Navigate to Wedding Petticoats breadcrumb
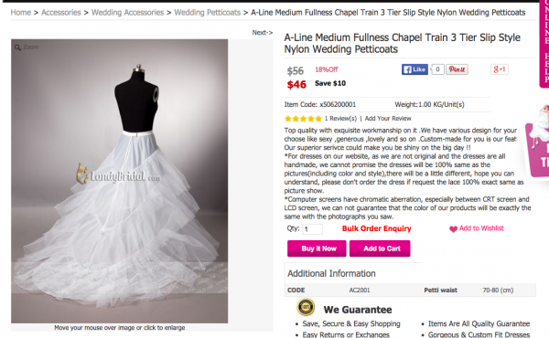 tap(208, 13)
